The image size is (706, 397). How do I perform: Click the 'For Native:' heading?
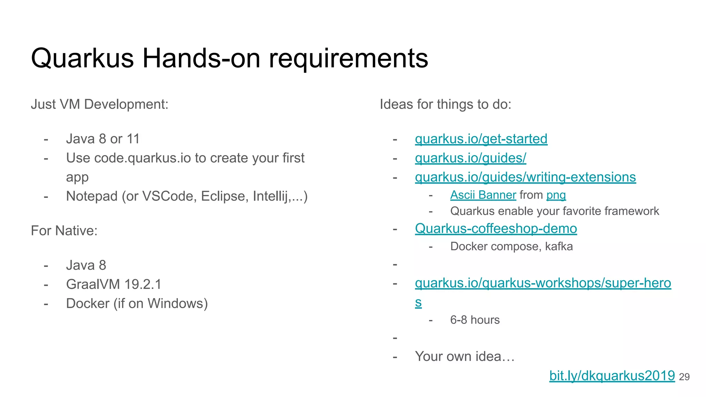(64, 231)
